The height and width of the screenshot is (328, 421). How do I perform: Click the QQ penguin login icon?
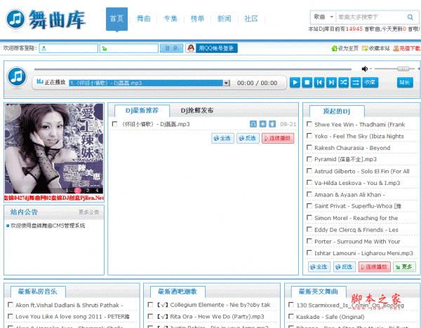click(x=191, y=48)
